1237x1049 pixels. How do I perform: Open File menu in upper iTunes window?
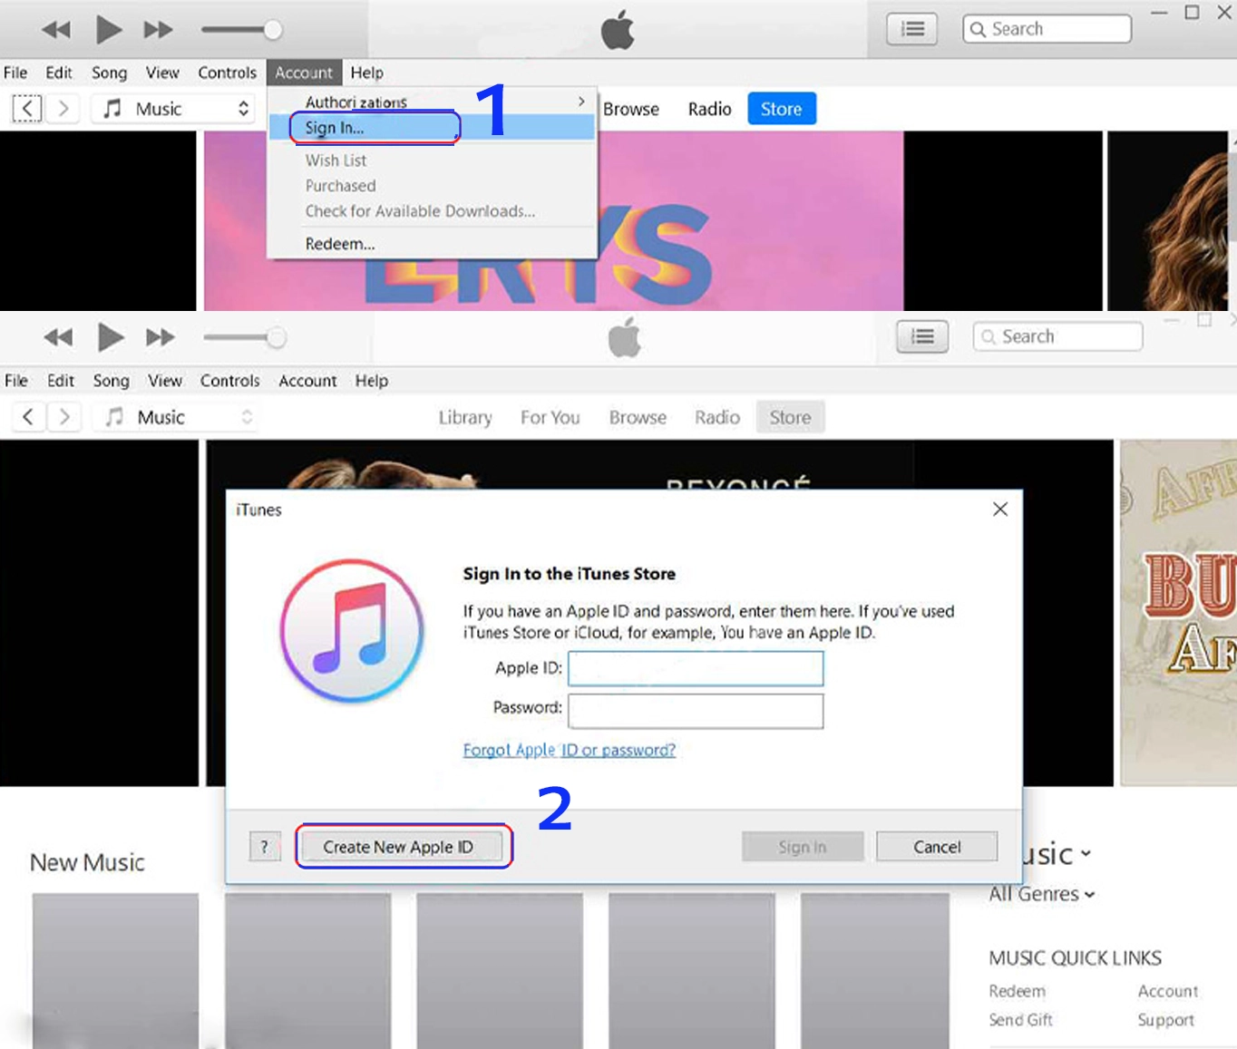15,73
